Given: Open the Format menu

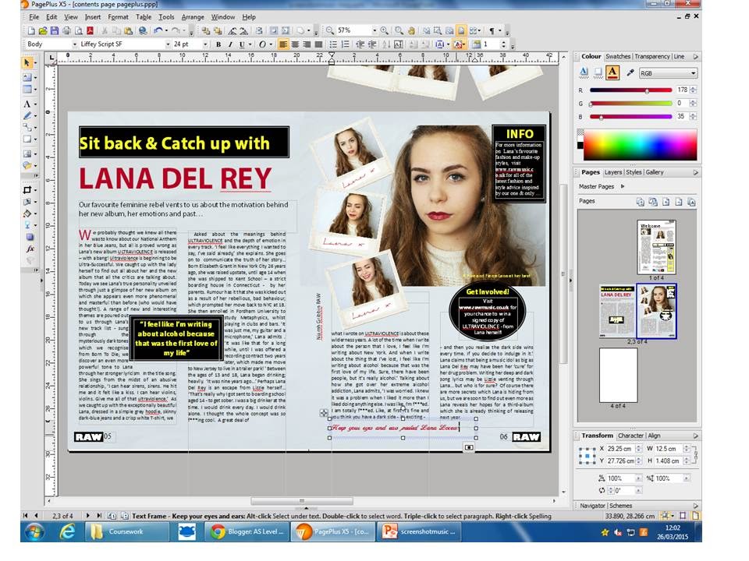Looking at the screenshot, I should coord(118,17).
